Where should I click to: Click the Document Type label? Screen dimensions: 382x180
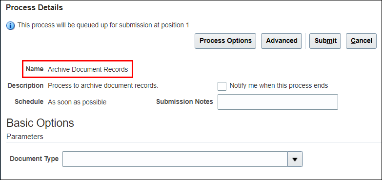pyautogui.click(x=34, y=159)
